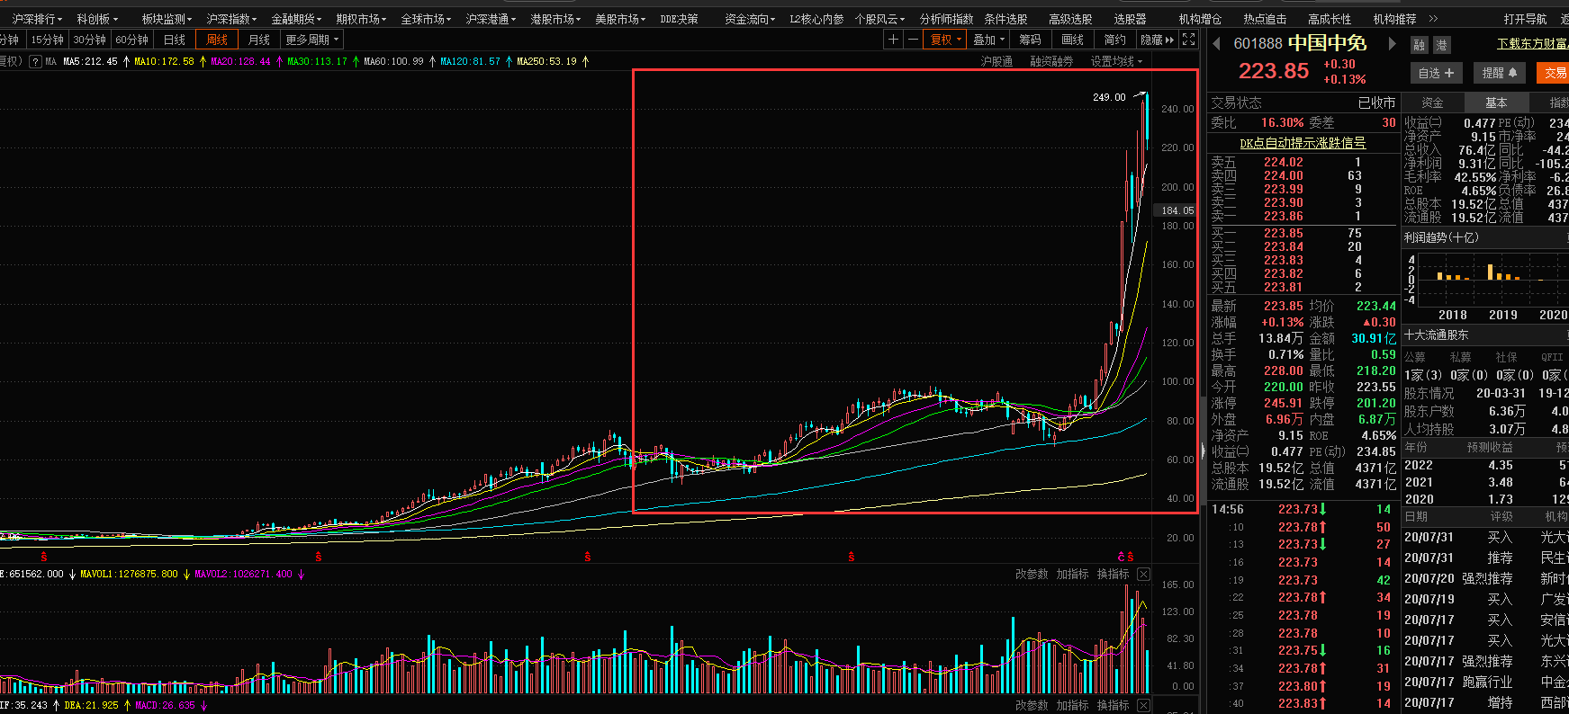The width and height of the screenshot is (1569, 714).
Task: Click the 融 margin trading badge
Action: click(x=1420, y=45)
